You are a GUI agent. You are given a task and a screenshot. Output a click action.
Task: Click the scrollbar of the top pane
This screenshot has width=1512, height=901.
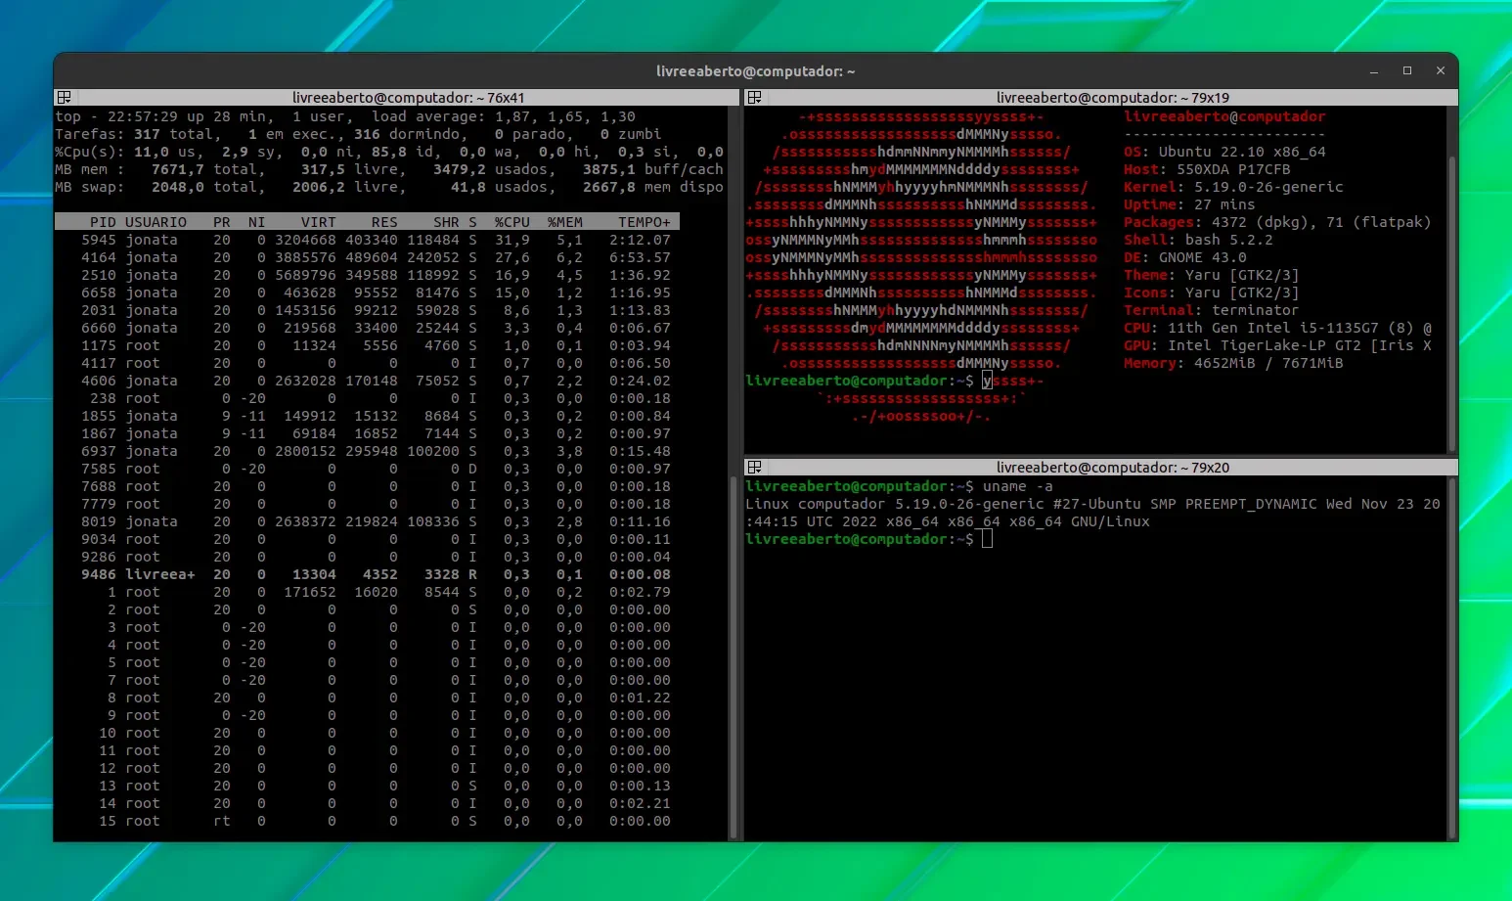pos(734,658)
